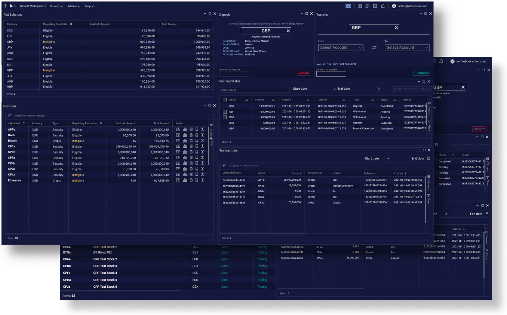
Task: Click the Transactions table vertical scrollbar
Action: (x=425, y=200)
